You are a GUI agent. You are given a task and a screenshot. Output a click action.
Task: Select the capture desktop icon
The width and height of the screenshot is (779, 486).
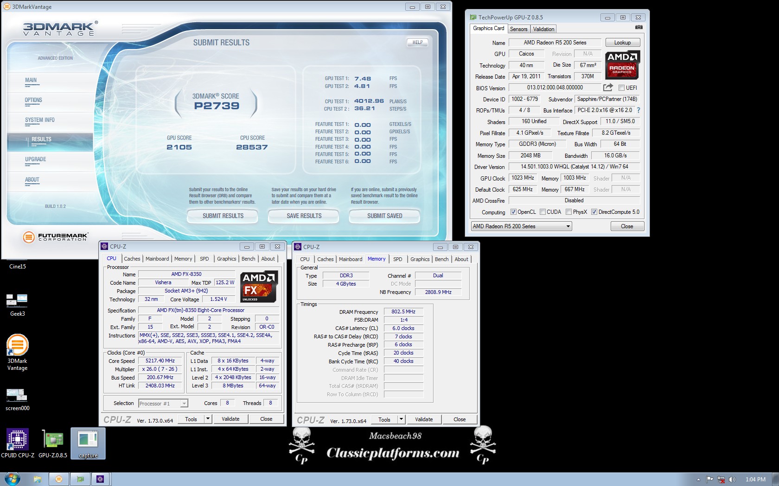88,443
